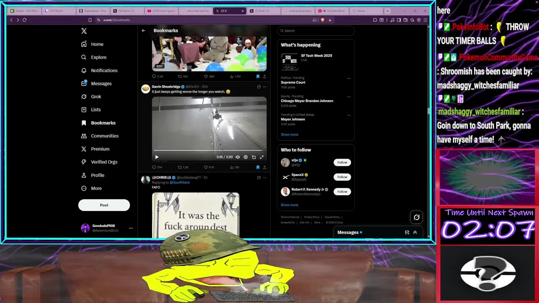Reply to the Gavin Shoebridge post
The image size is (539, 303).
pos(157,167)
